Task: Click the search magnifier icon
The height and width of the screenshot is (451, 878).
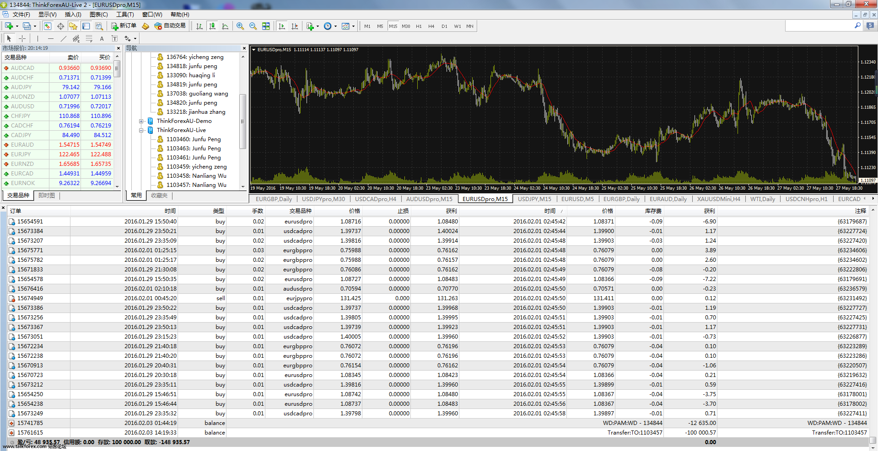Action: tap(857, 26)
